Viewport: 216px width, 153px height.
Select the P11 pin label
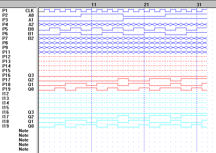[x=6, y=52]
